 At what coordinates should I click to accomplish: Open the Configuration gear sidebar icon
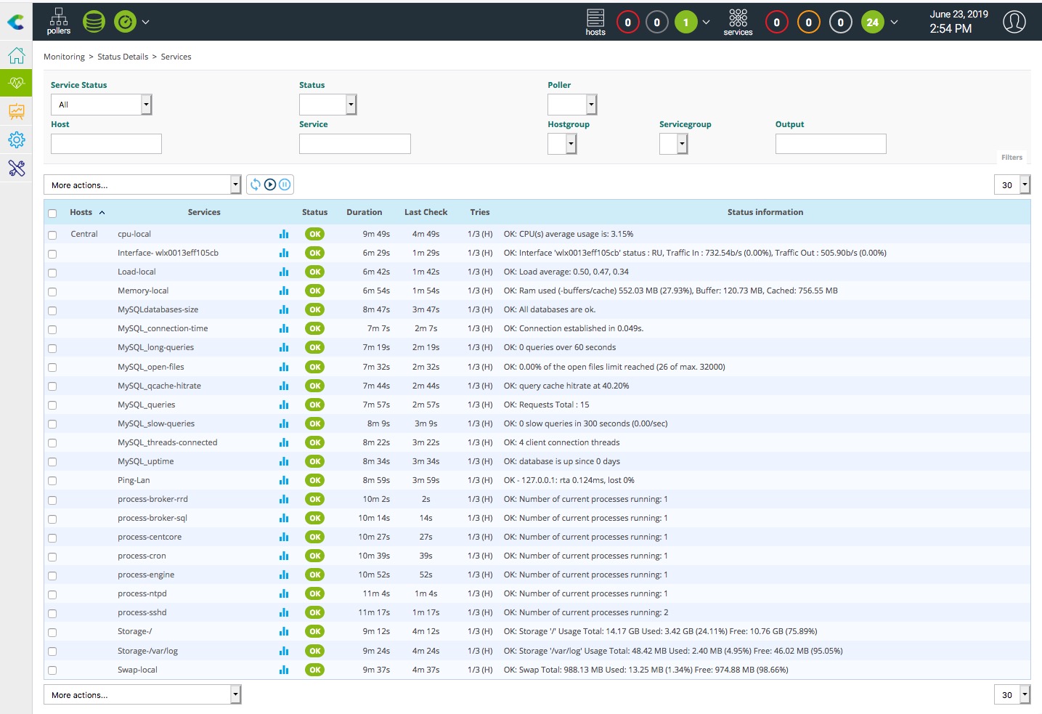pos(16,139)
